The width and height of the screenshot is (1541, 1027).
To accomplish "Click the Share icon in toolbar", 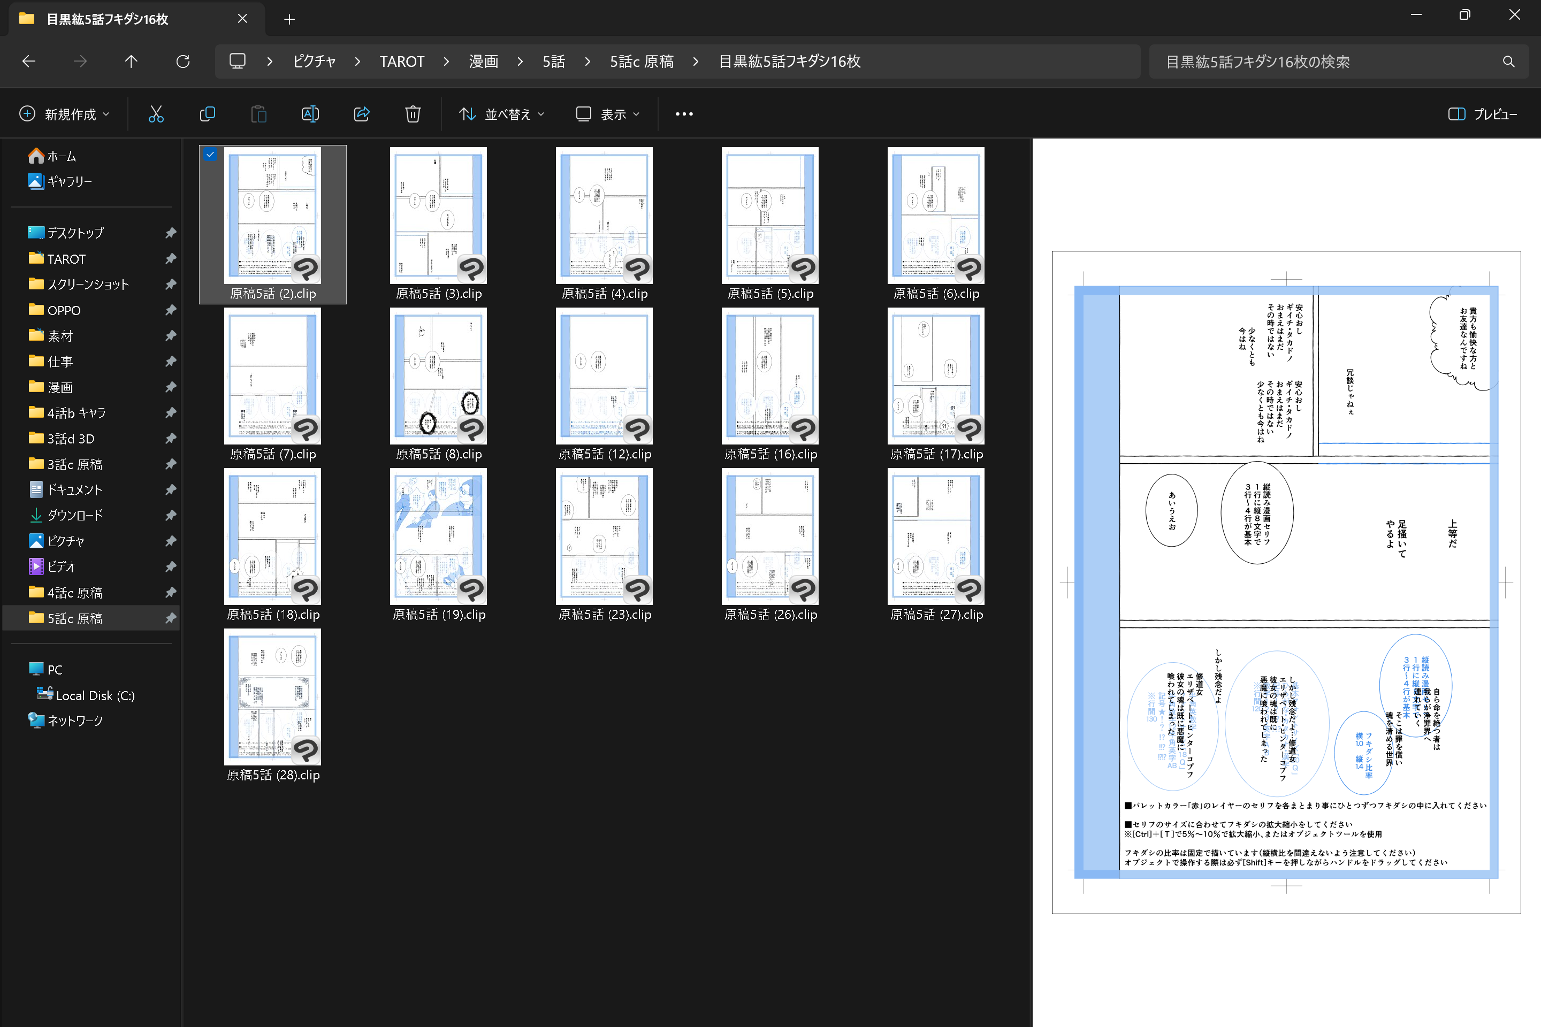I will point(362,114).
